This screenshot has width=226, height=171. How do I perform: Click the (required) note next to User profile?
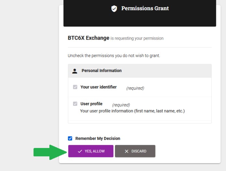[x=121, y=105]
